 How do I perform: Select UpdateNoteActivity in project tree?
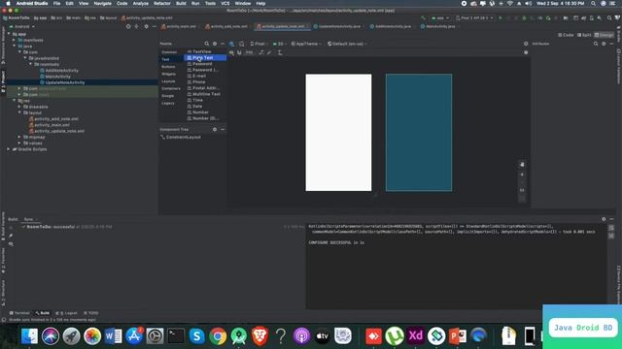[62, 82]
